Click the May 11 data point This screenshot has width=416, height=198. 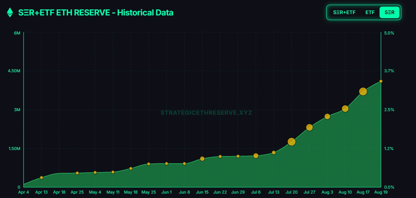coord(113,172)
